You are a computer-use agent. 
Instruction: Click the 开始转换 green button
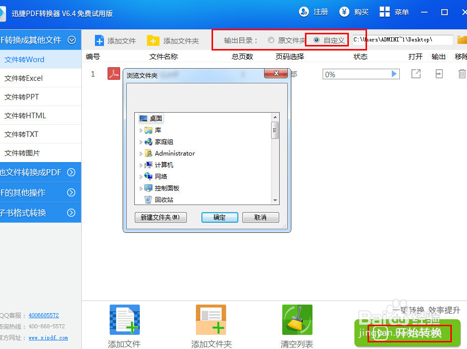pyautogui.click(x=407, y=333)
